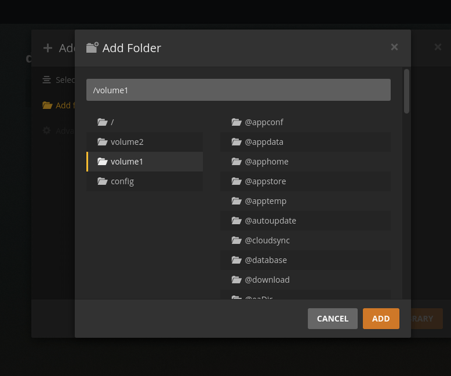Screen dimensions: 451x376
Task: Click the background Add folders step
Action: (x=58, y=105)
